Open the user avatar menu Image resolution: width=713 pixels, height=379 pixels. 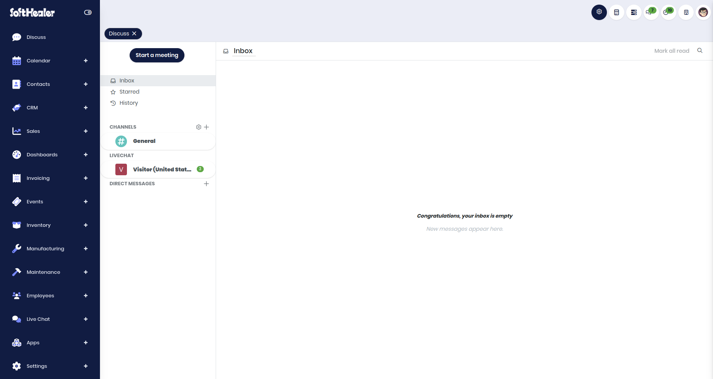(703, 12)
